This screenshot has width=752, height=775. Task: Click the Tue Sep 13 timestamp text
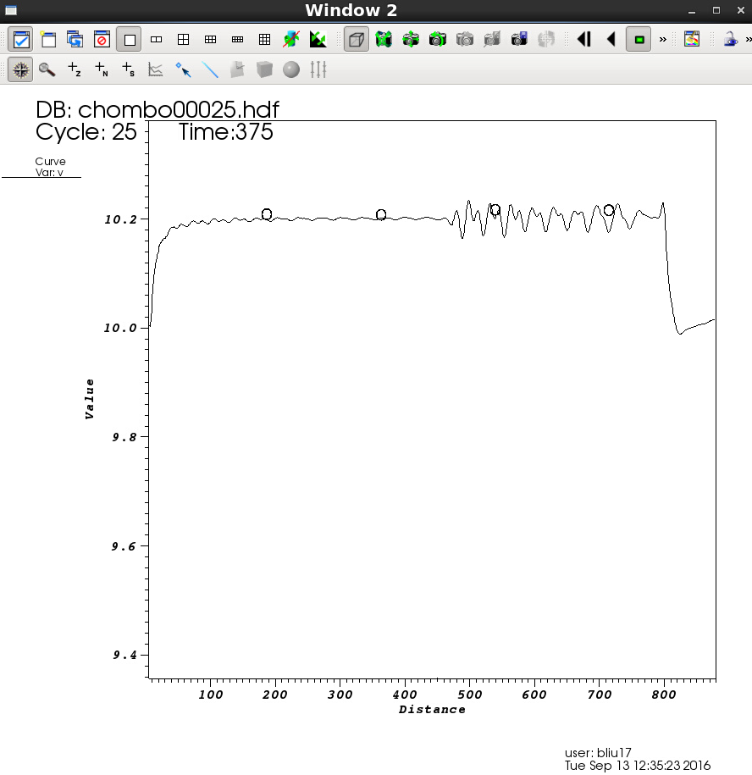pyautogui.click(x=638, y=766)
